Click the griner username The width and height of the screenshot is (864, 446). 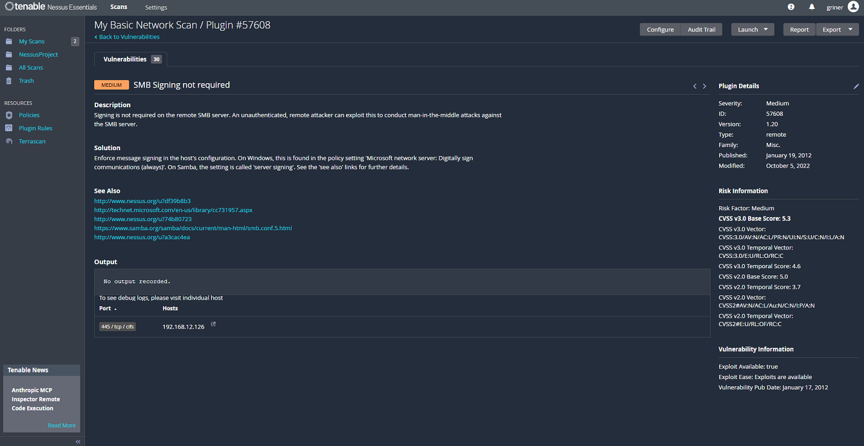[834, 7]
